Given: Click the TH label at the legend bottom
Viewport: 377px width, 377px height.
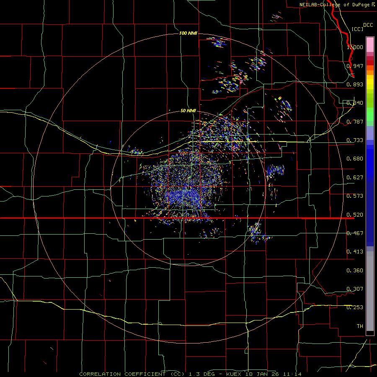Looking at the screenshot, I should 360,326.
